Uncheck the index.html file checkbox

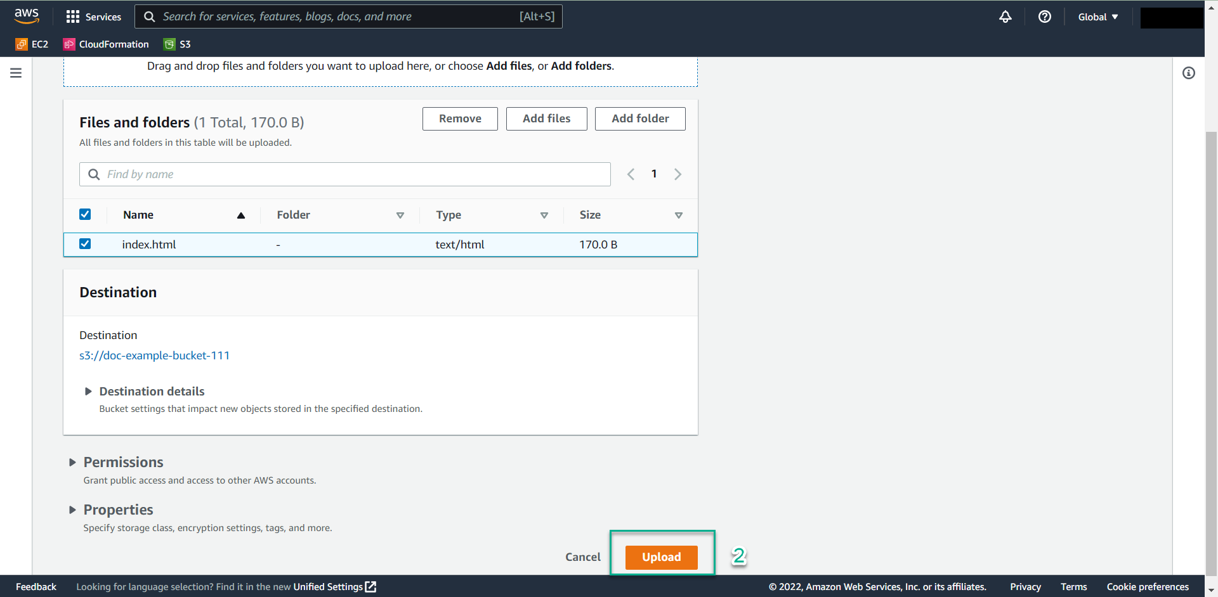pos(85,244)
